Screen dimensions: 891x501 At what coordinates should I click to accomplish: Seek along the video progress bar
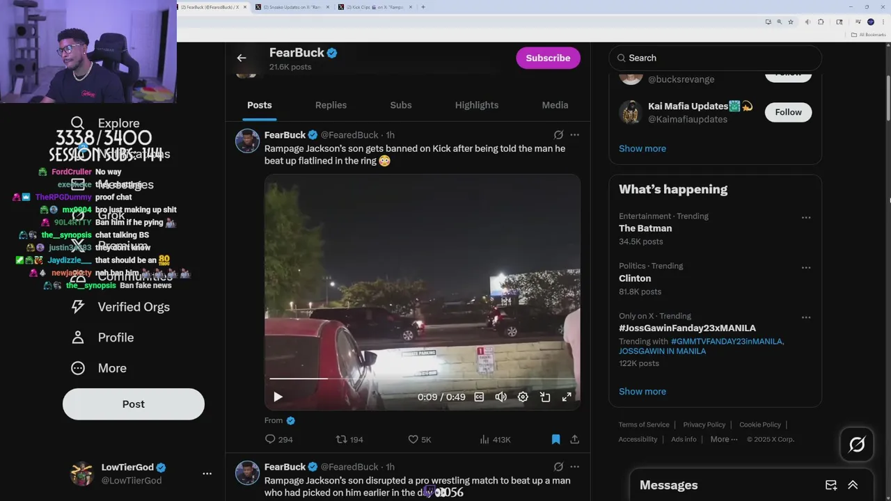tap(422, 379)
